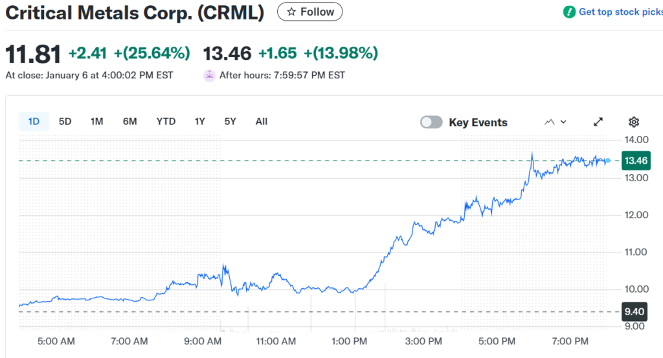Click the after hours moon icon
The height and width of the screenshot is (358, 663).
pyautogui.click(x=209, y=75)
